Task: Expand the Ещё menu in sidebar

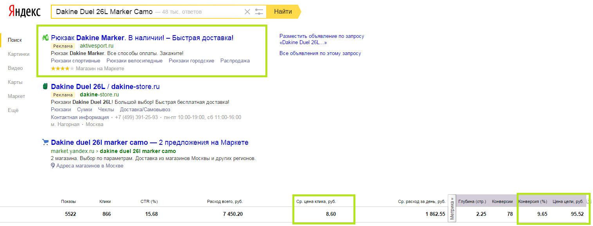Action: pyautogui.click(x=13, y=110)
